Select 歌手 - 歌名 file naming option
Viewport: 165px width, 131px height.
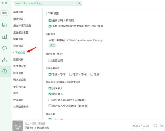(x=71, y=74)
